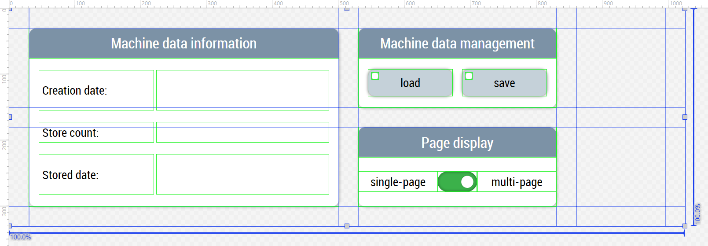Screen dimensions: 708x246
Task: Toggle the single-page/multi-page switch
Action: pyautogui.click(x=457, y=182)
